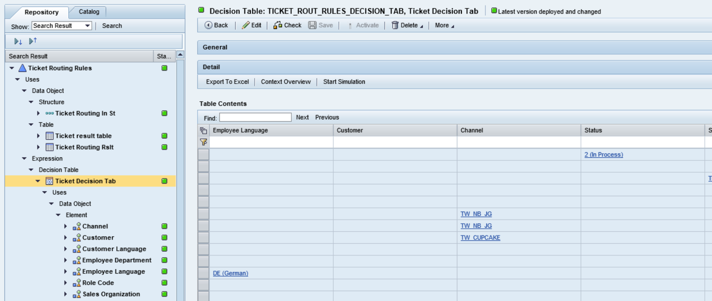712x301 pixels.
Task: Select the first table row selector
Action: [x=204, y=155]
